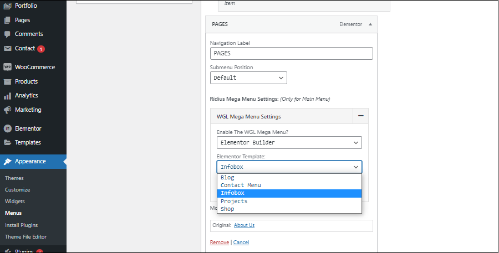Open the WooCommerce icon

tap(7, 67)
